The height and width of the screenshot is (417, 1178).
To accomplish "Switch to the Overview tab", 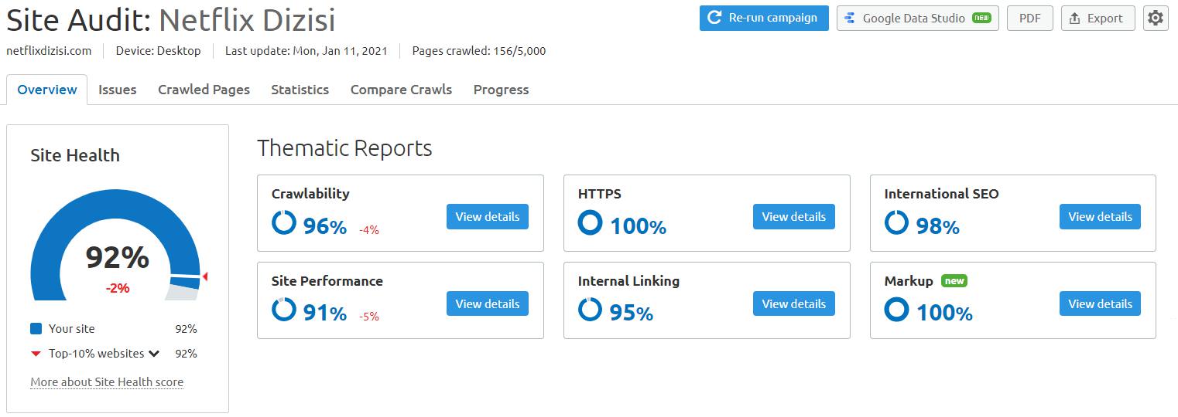I will (x=47, y=90).
